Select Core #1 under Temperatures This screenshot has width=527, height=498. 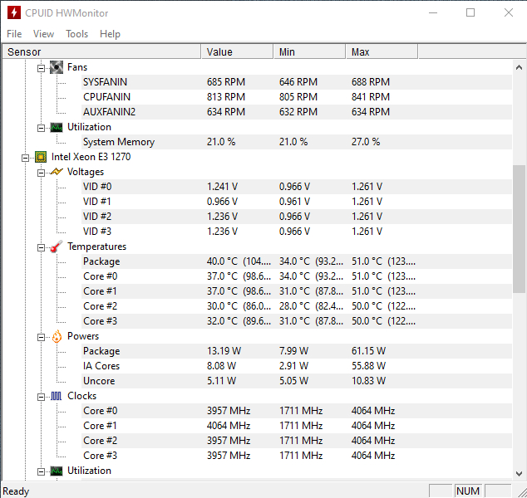click(x=297, y=291)
